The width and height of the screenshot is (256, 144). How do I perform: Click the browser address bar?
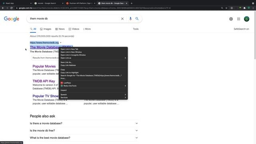click(x=118, y=8)
